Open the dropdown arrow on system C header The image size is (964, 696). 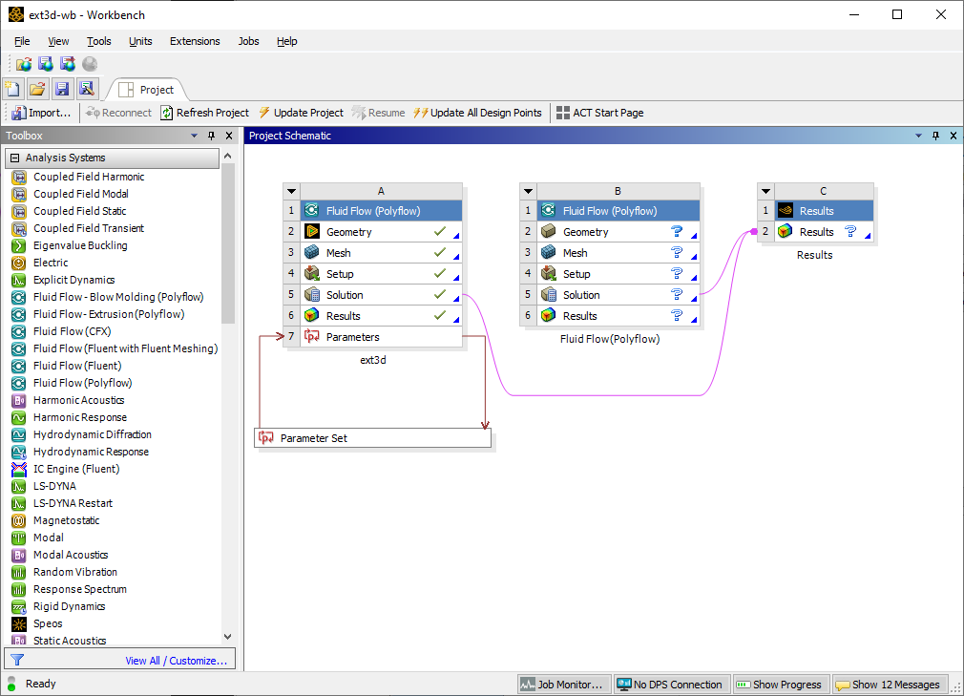pyautogui.click(x=765, y=191)
